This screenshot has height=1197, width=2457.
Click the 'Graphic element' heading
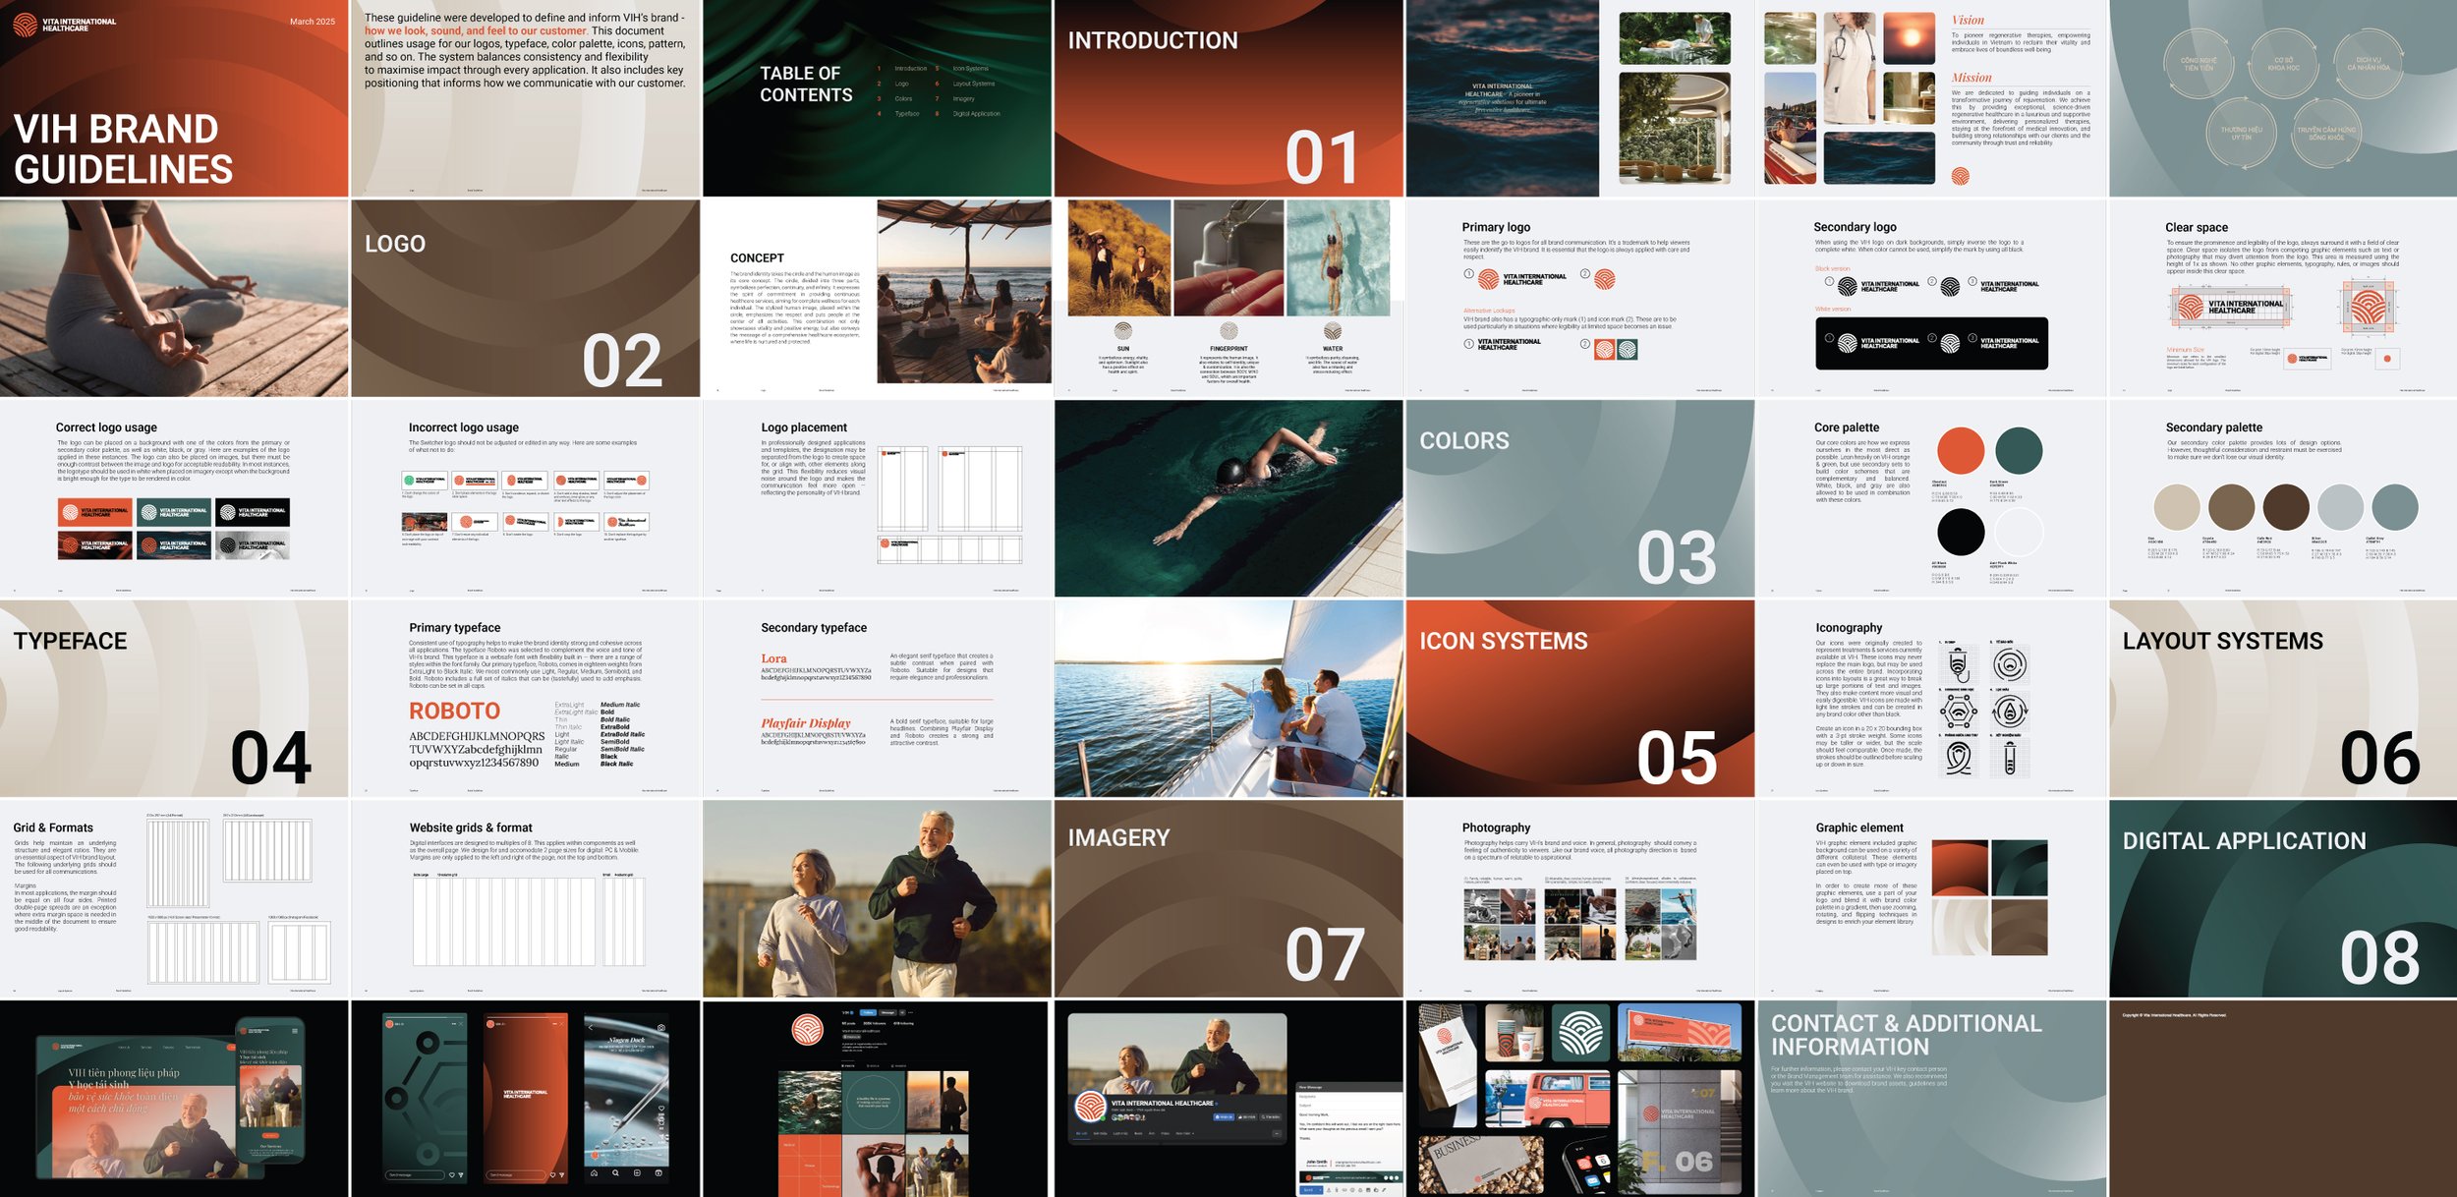tap(1859, 827)
